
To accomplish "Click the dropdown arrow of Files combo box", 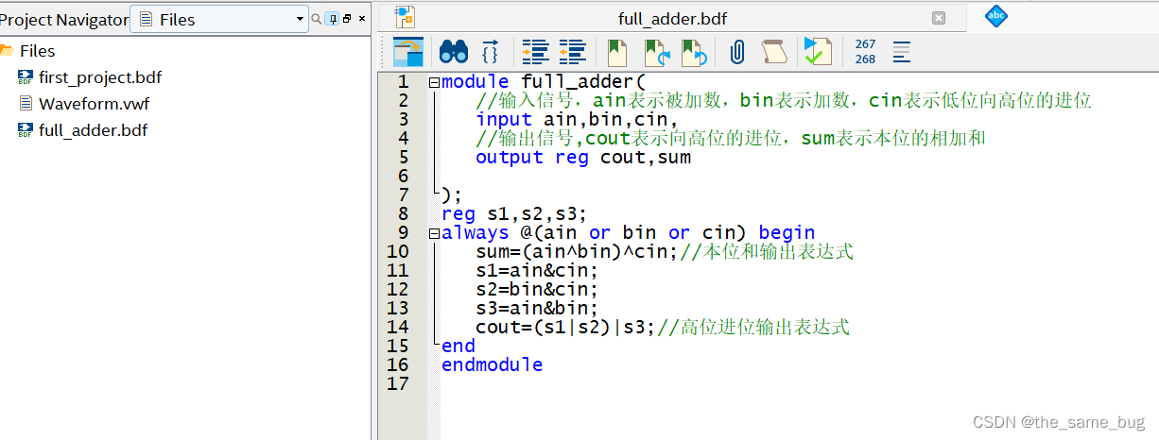I will pos(301,19).
